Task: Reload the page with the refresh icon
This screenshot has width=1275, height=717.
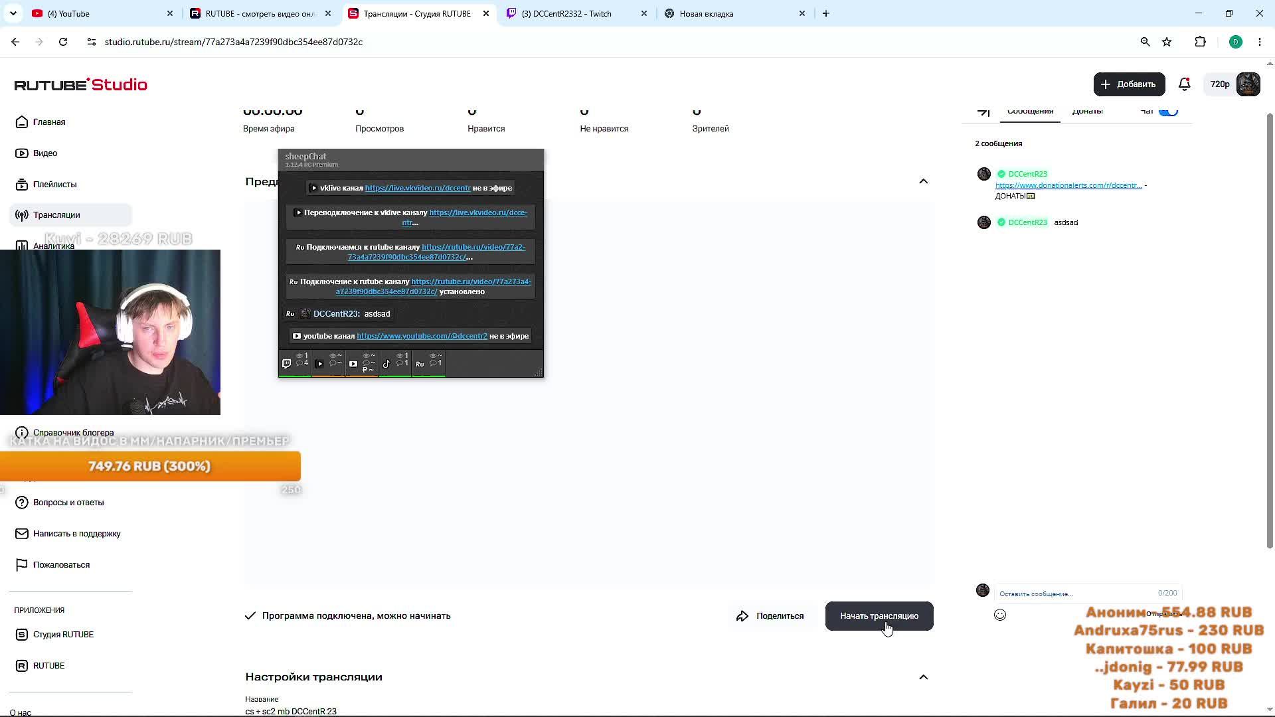Action: (x=63, y=42)
